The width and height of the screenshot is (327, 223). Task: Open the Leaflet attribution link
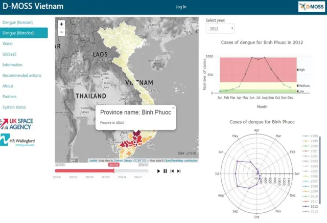(93, 161)
